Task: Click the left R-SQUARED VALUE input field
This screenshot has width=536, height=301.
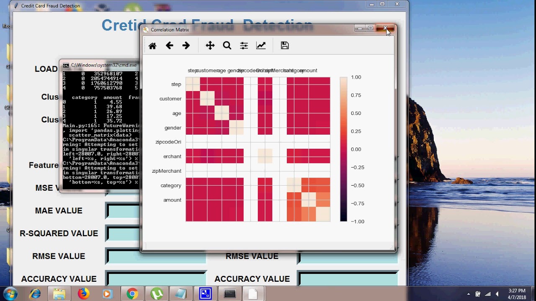Action: [x=124, y=233]
